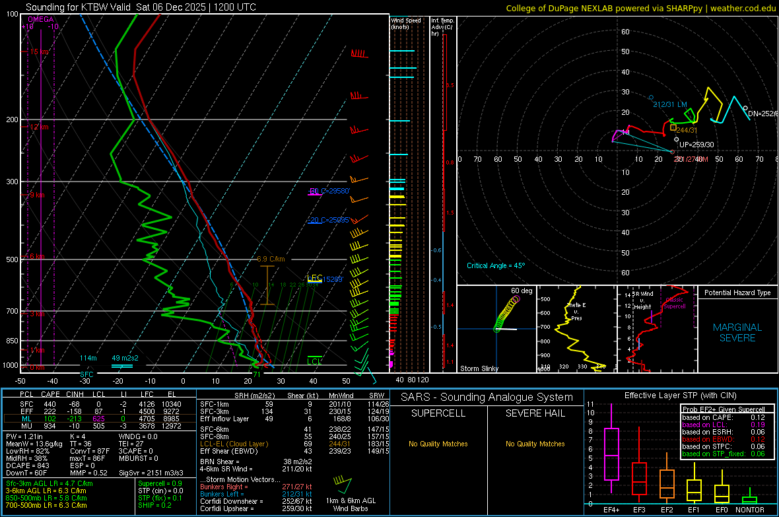The width and height of the screenshot is (779, 517).
Task: Click the blue 212/31 LM circle marker
Action: [651, 98]
